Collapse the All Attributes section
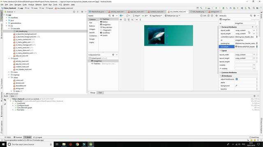 click(x=220, y=76)
